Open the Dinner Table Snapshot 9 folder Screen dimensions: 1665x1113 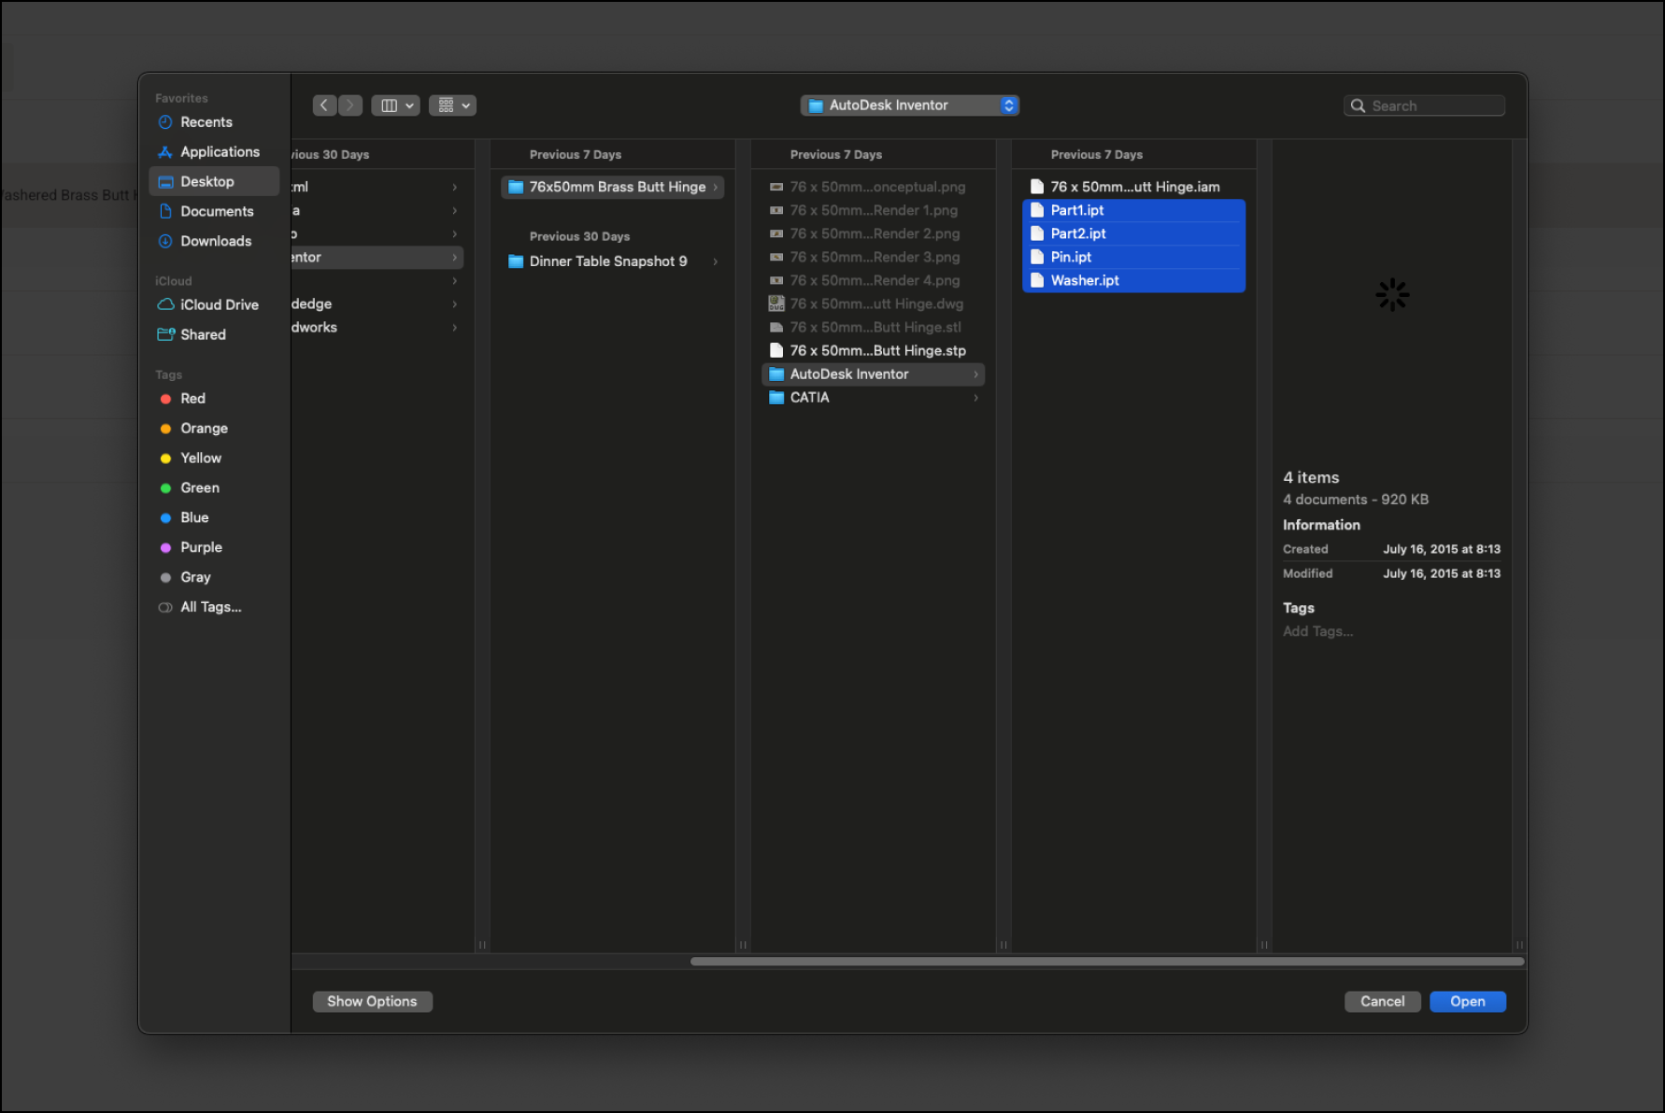[x=607, y=261]
